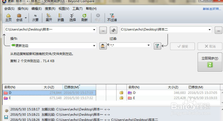Click the log gear icon

(x=6, y=111)
